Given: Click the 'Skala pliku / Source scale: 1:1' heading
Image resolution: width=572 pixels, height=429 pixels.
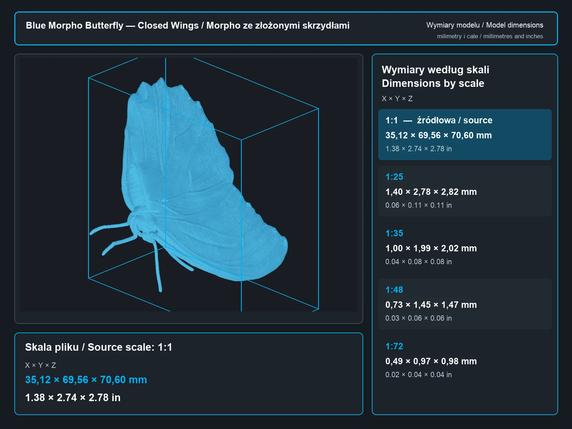Looking at the screenshot, I should tap(99, 347).
